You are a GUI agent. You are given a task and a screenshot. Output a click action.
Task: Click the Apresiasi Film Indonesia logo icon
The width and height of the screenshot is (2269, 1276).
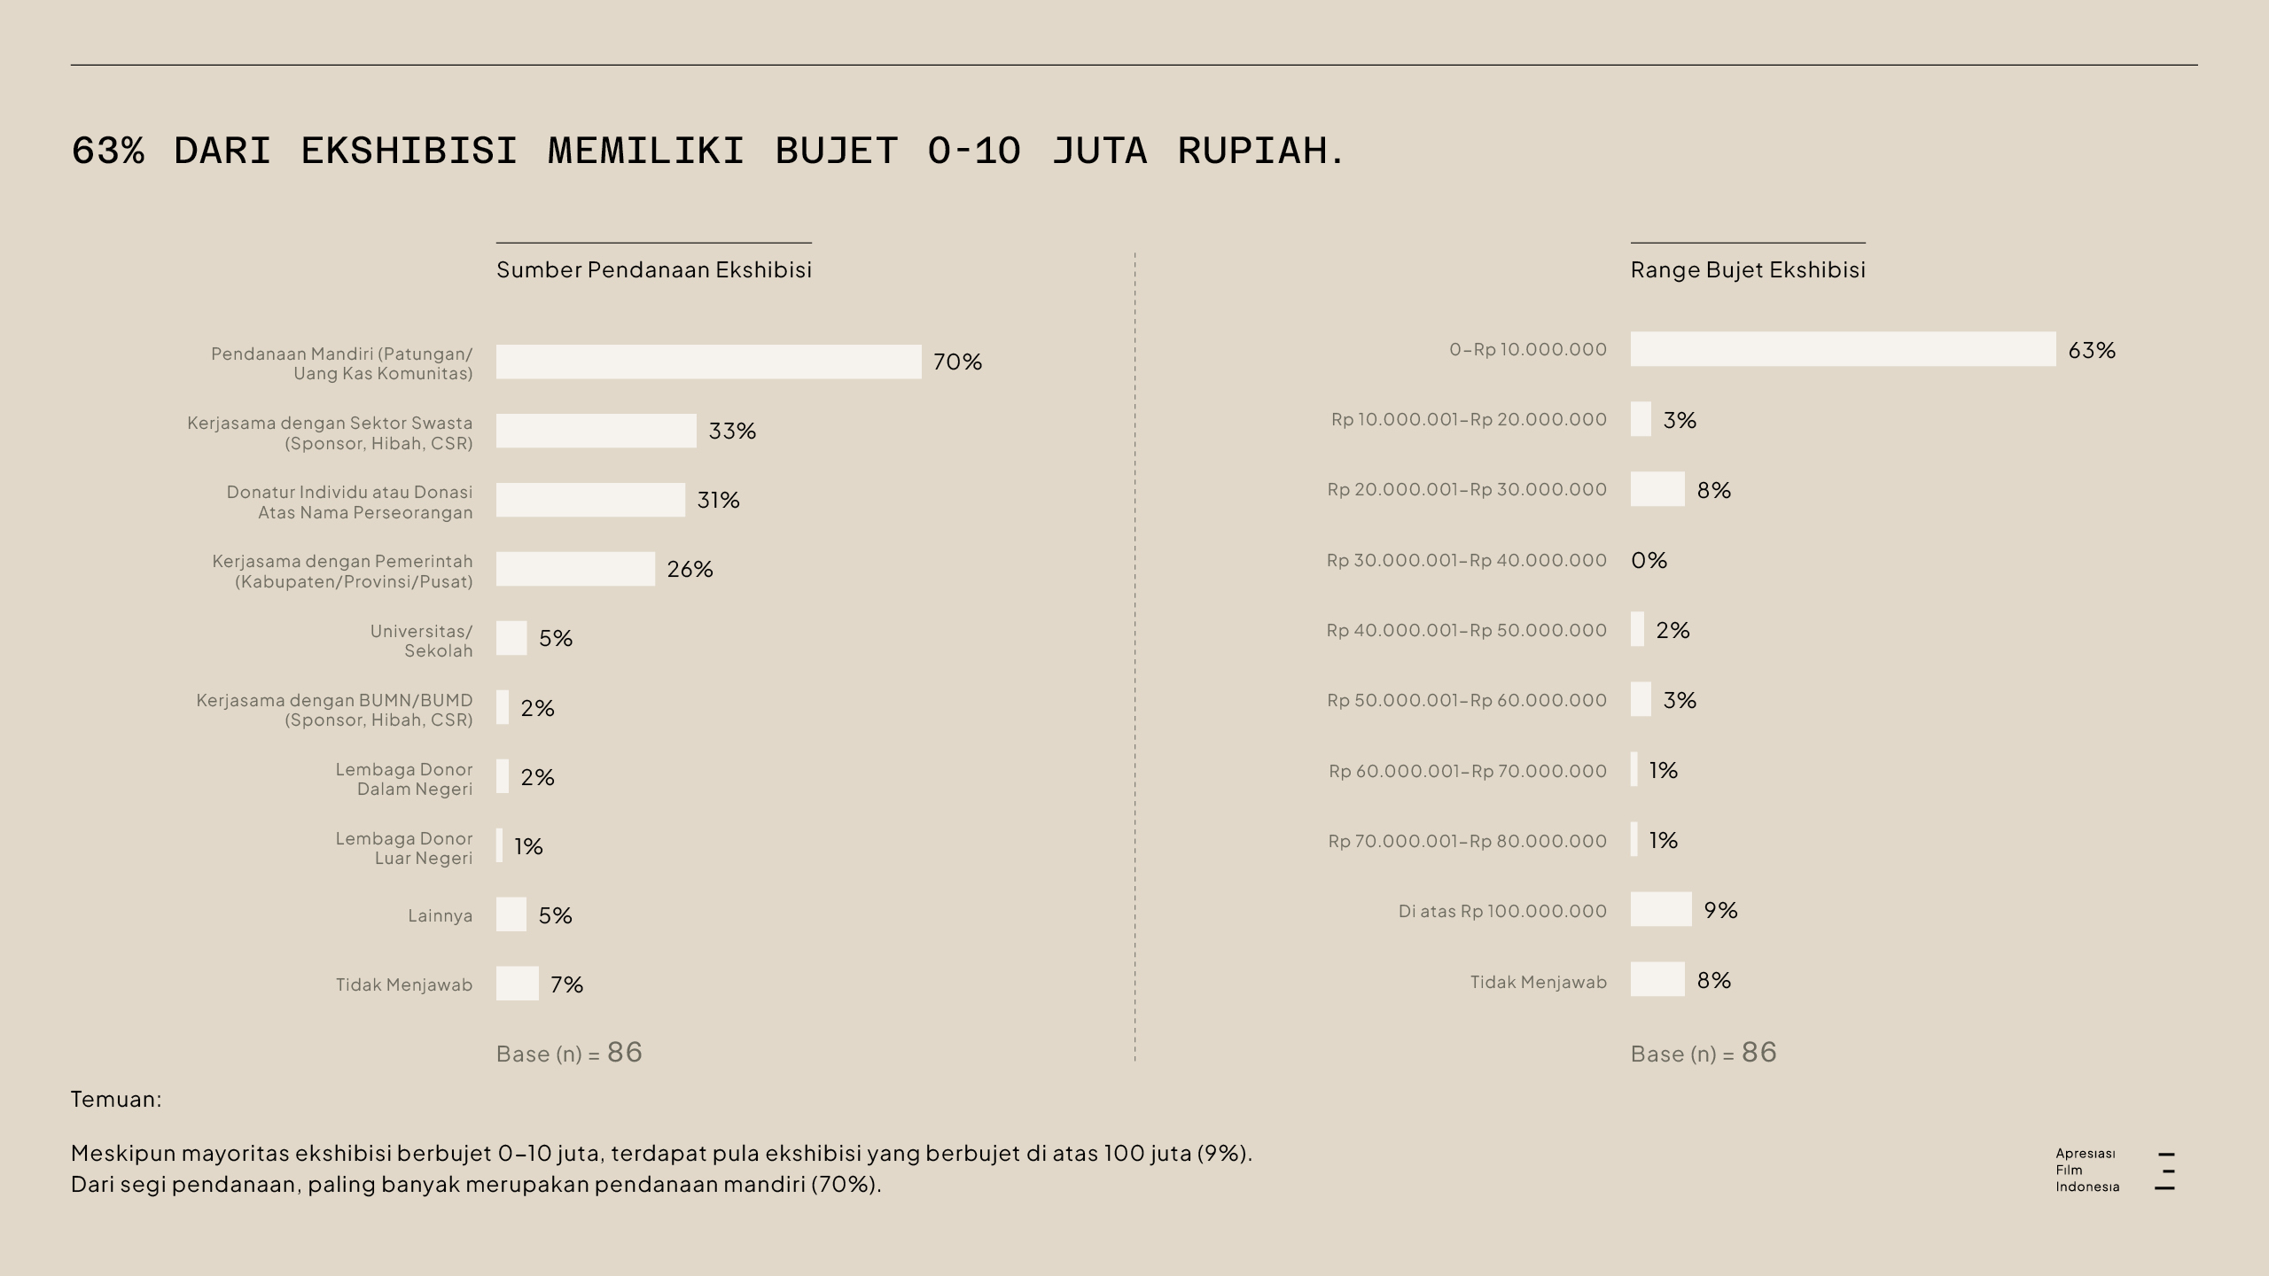click(x=2164, y=1171)
